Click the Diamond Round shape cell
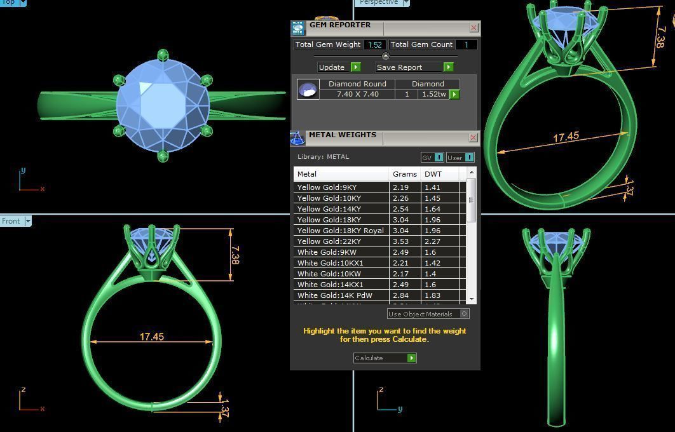675x432 pixels. [x=357, y=84]
